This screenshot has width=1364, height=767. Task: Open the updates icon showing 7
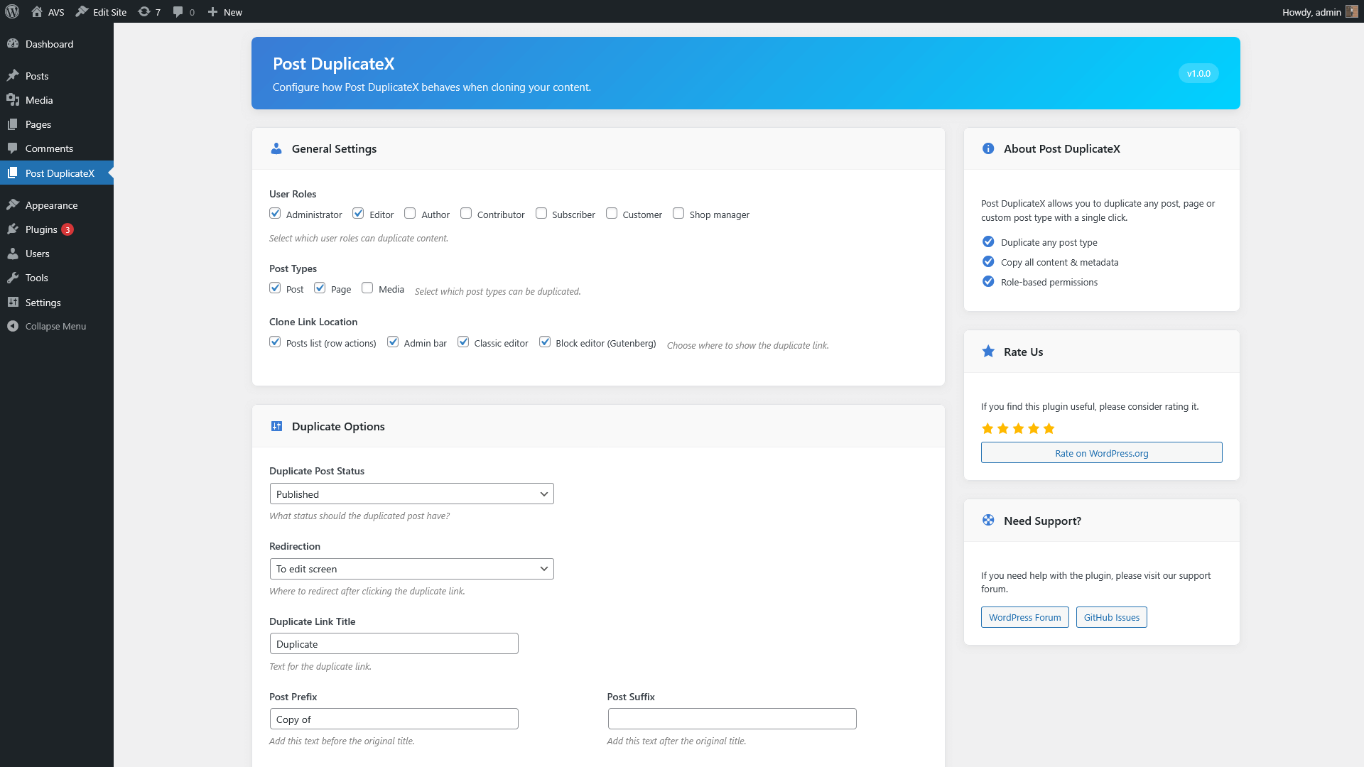[144, 12]
